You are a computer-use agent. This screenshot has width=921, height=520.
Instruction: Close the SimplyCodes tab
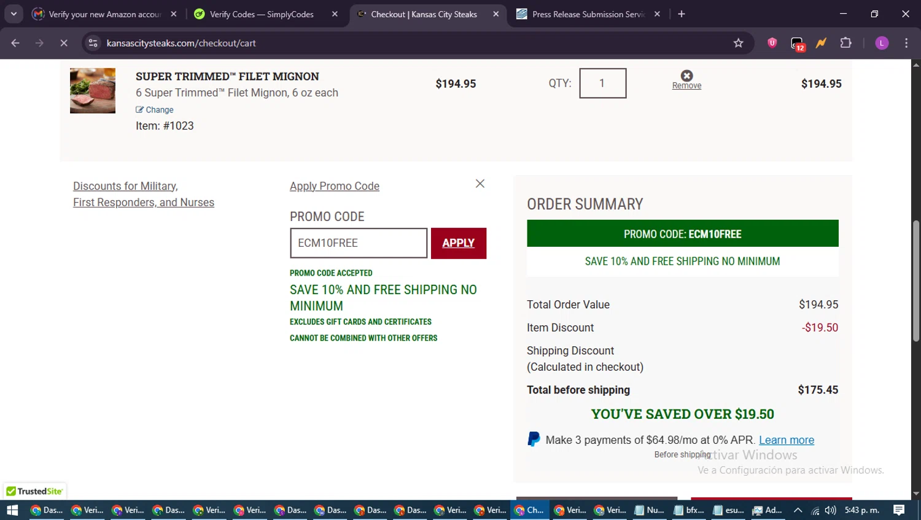[335, 14]
